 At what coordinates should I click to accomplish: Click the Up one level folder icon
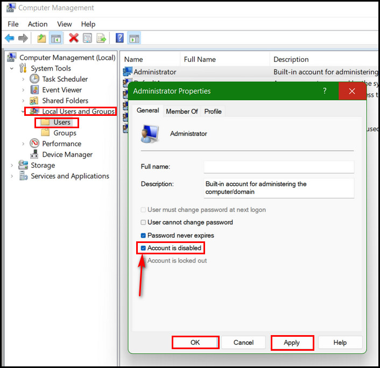41,38
